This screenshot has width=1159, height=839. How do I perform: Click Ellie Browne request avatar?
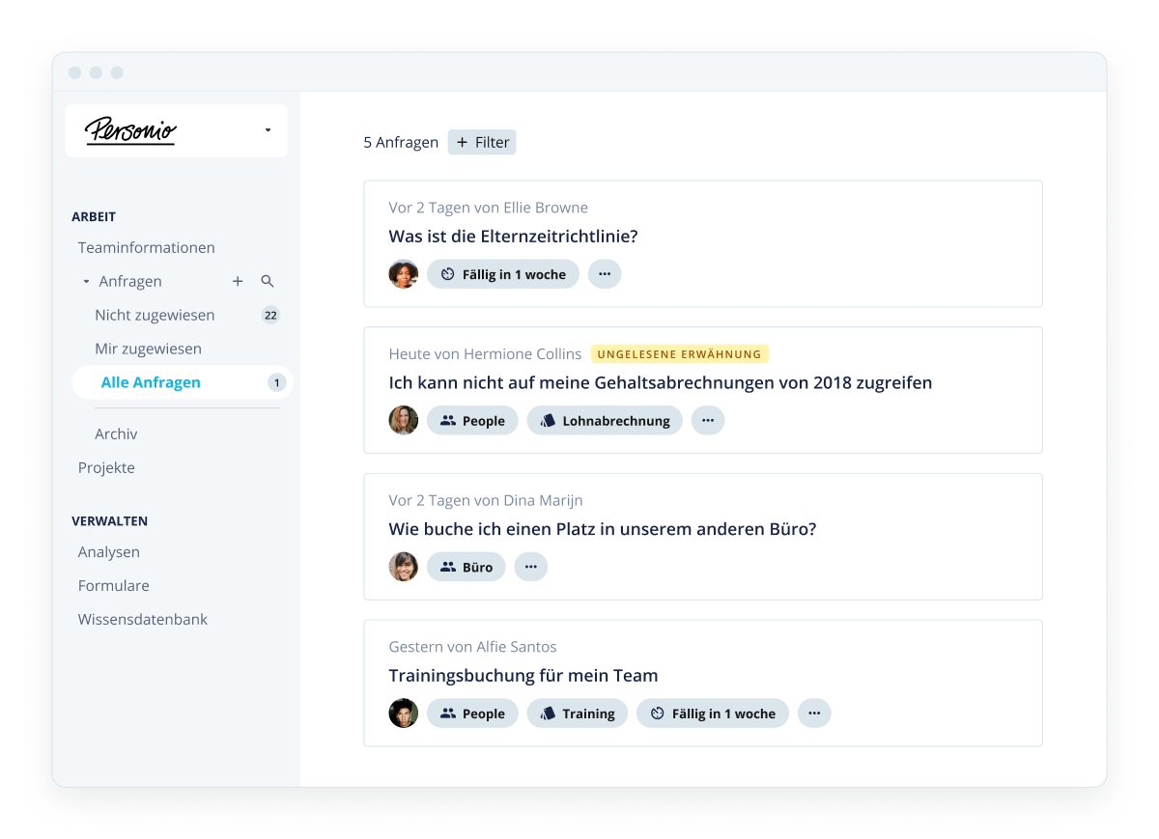point(404,274)
